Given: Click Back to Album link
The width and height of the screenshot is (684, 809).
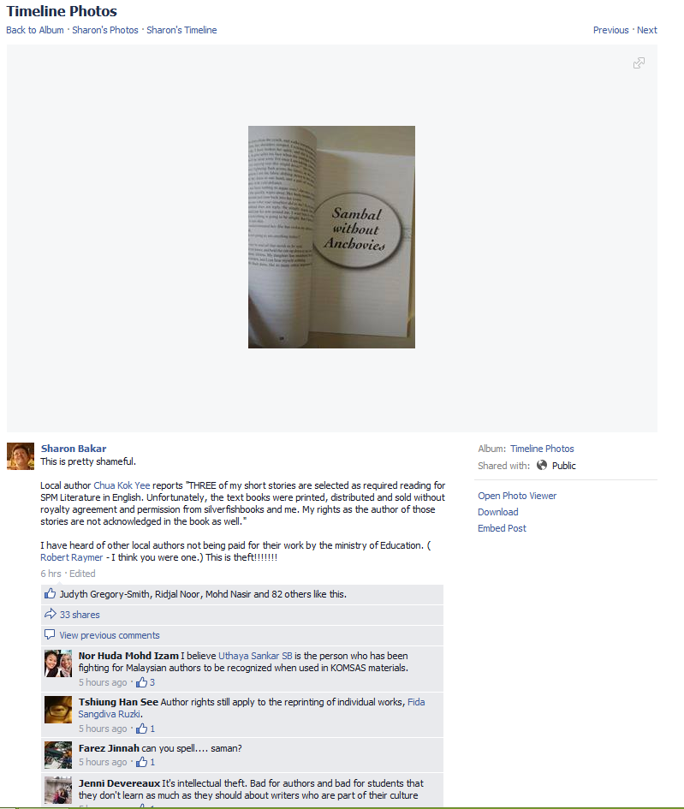Looking at the screenshot, I should (x=35, y=30).
